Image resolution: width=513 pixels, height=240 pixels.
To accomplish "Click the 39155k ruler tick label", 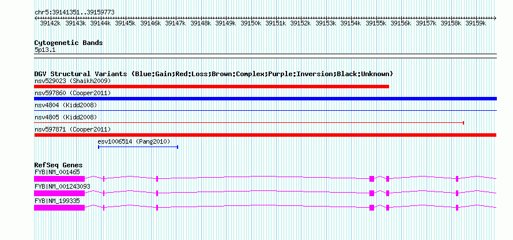I will click(x=376, y=23).
